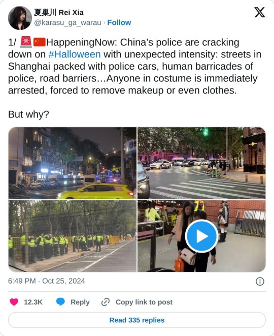
Task: Click Copy link to post
Action: click(144, 302)
